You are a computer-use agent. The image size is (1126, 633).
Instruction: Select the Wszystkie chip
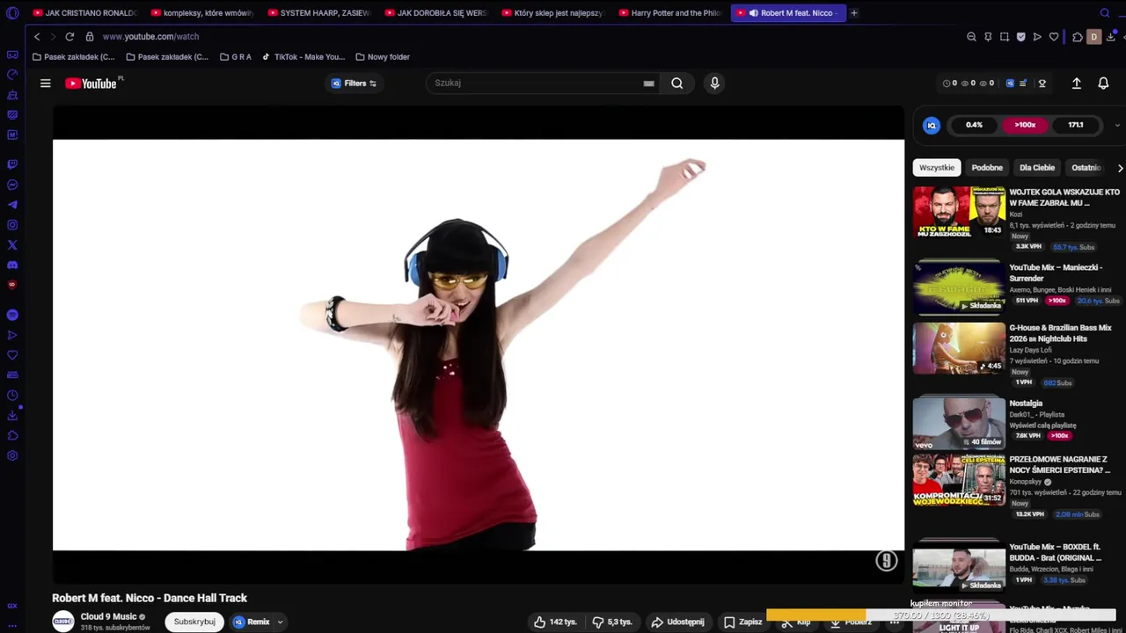(937, 168)
